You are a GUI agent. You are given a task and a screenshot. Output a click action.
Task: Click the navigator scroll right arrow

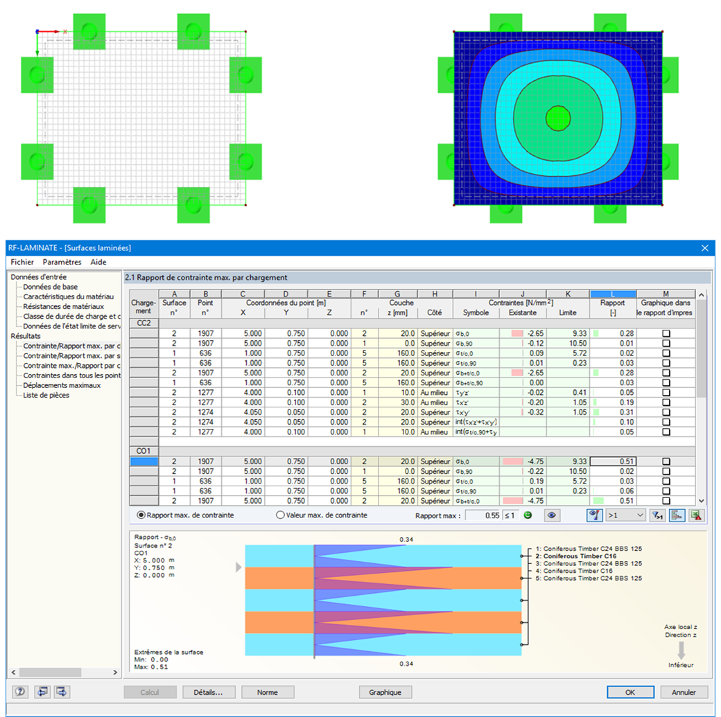(x=115, y=672)
